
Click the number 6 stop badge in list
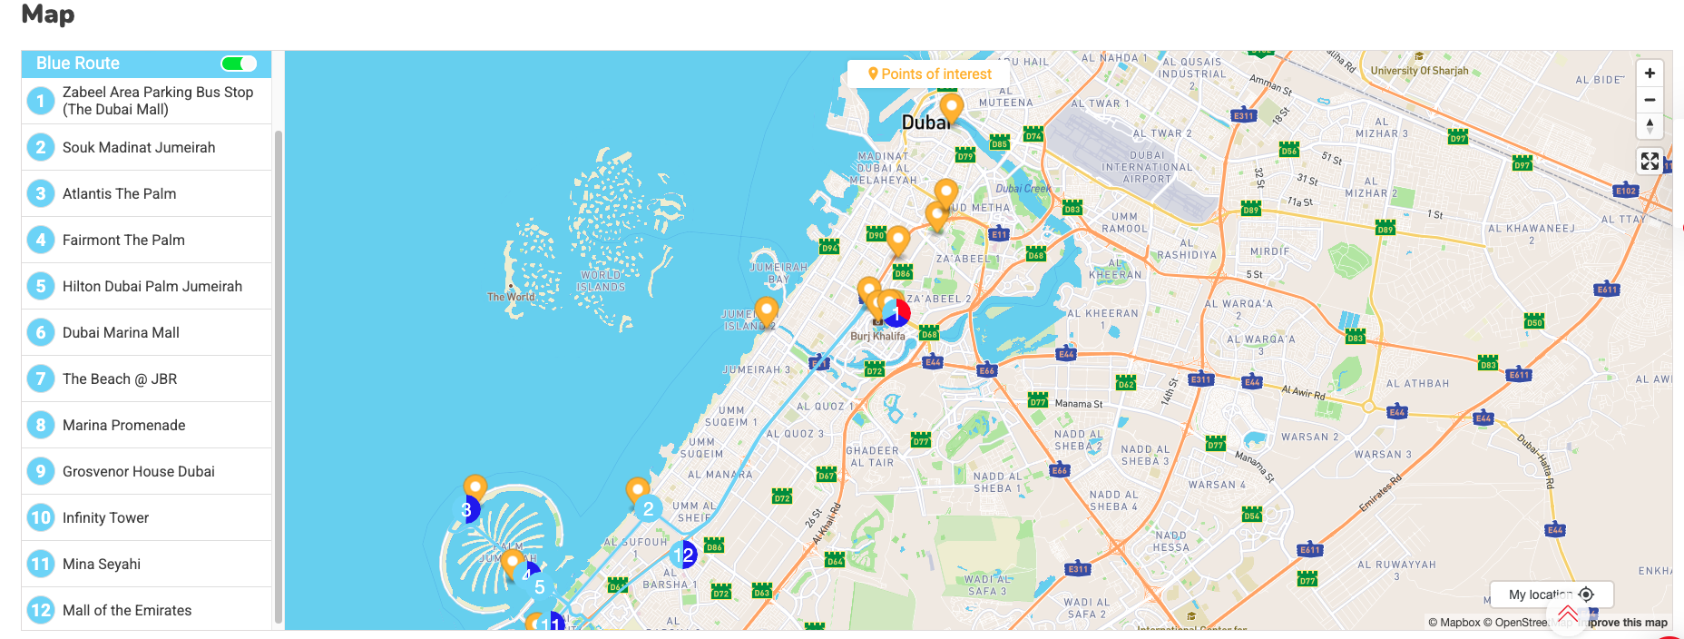[x=41, y=332]
